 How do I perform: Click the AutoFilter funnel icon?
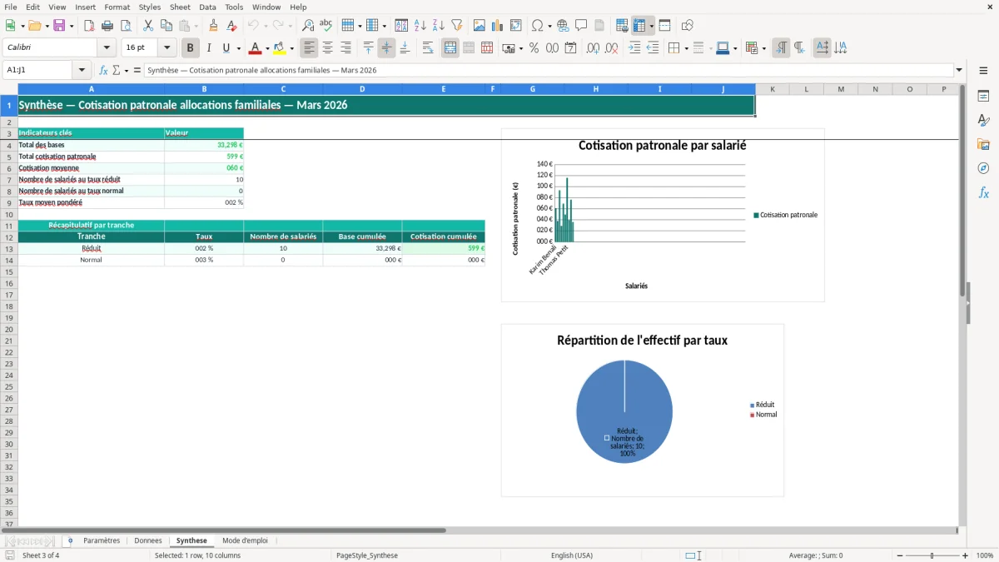457,26
